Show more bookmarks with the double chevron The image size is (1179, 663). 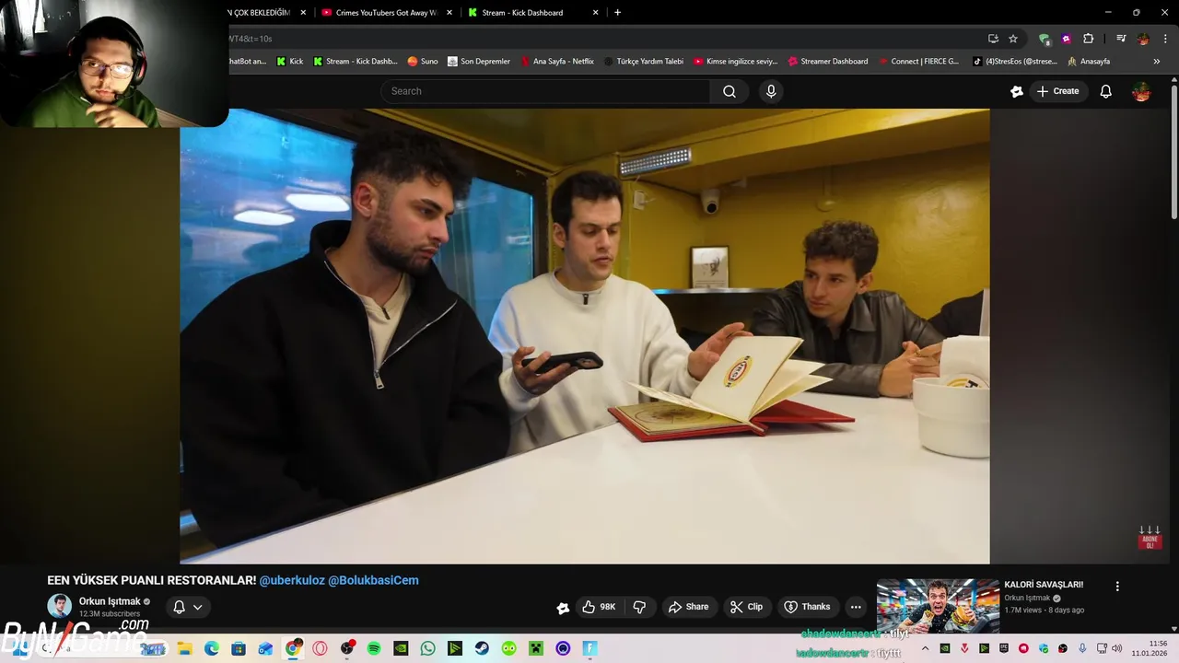1157,62
